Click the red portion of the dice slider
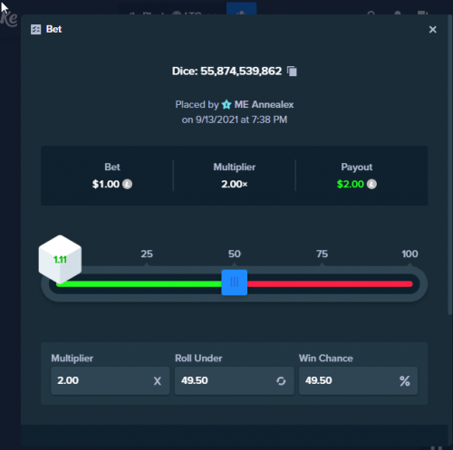Image resolution: width=453 pixels, height=450 pixels. click(330, 283)
